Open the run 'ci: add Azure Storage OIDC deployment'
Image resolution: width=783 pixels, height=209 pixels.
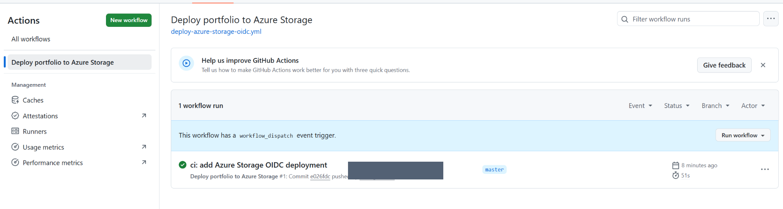tap(259, 165)
